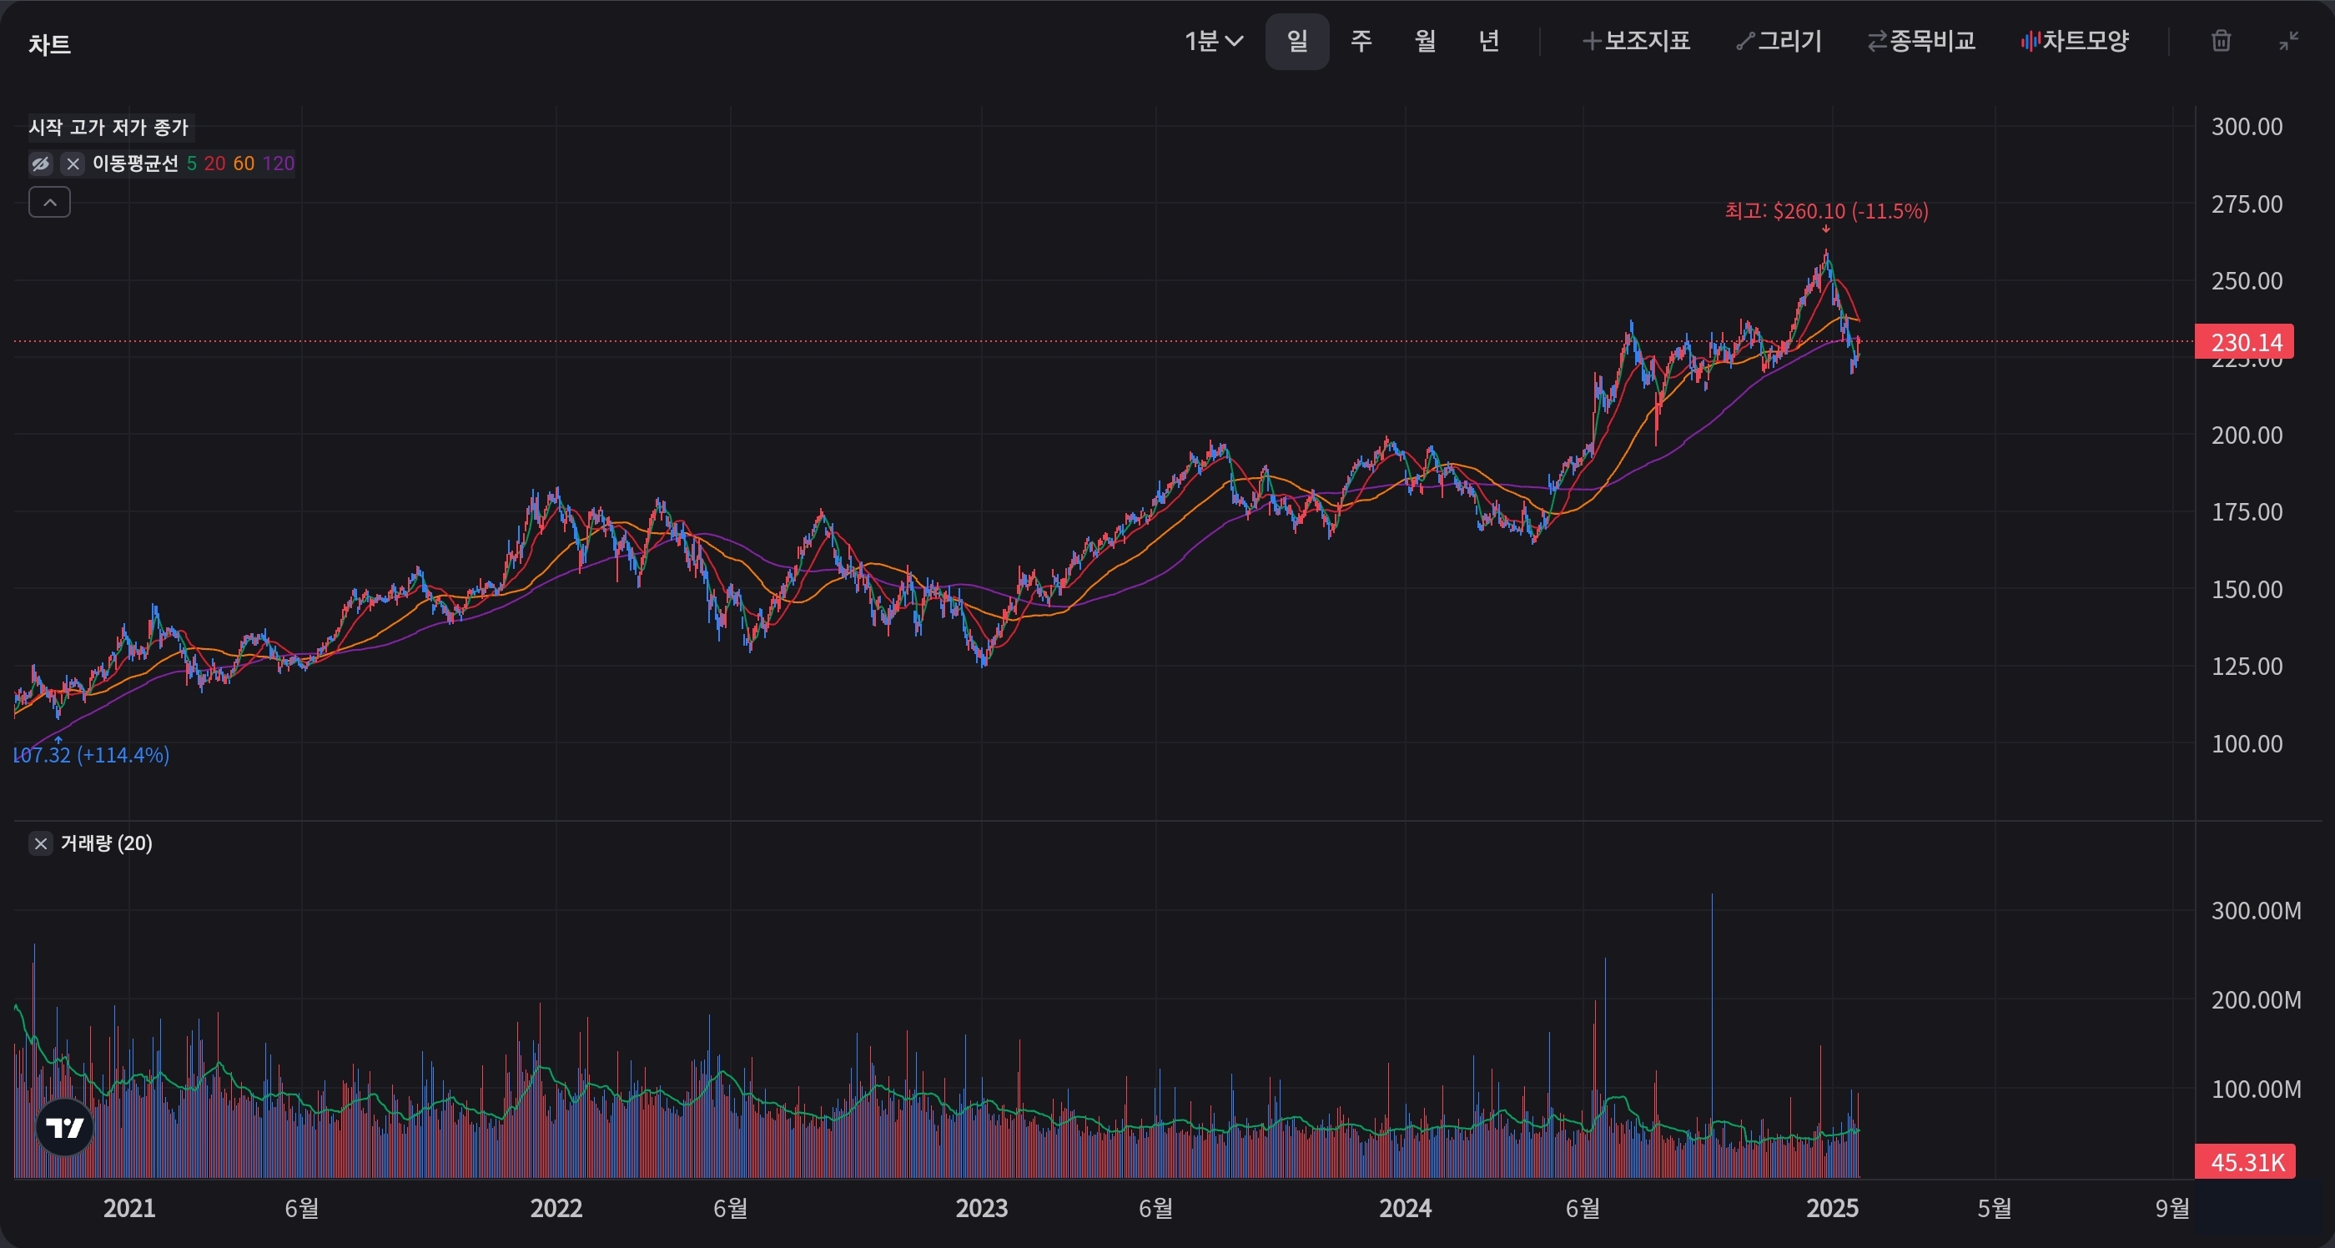Collapse the indicator legend chevron

pyautogui.click(x=50, y=202)
